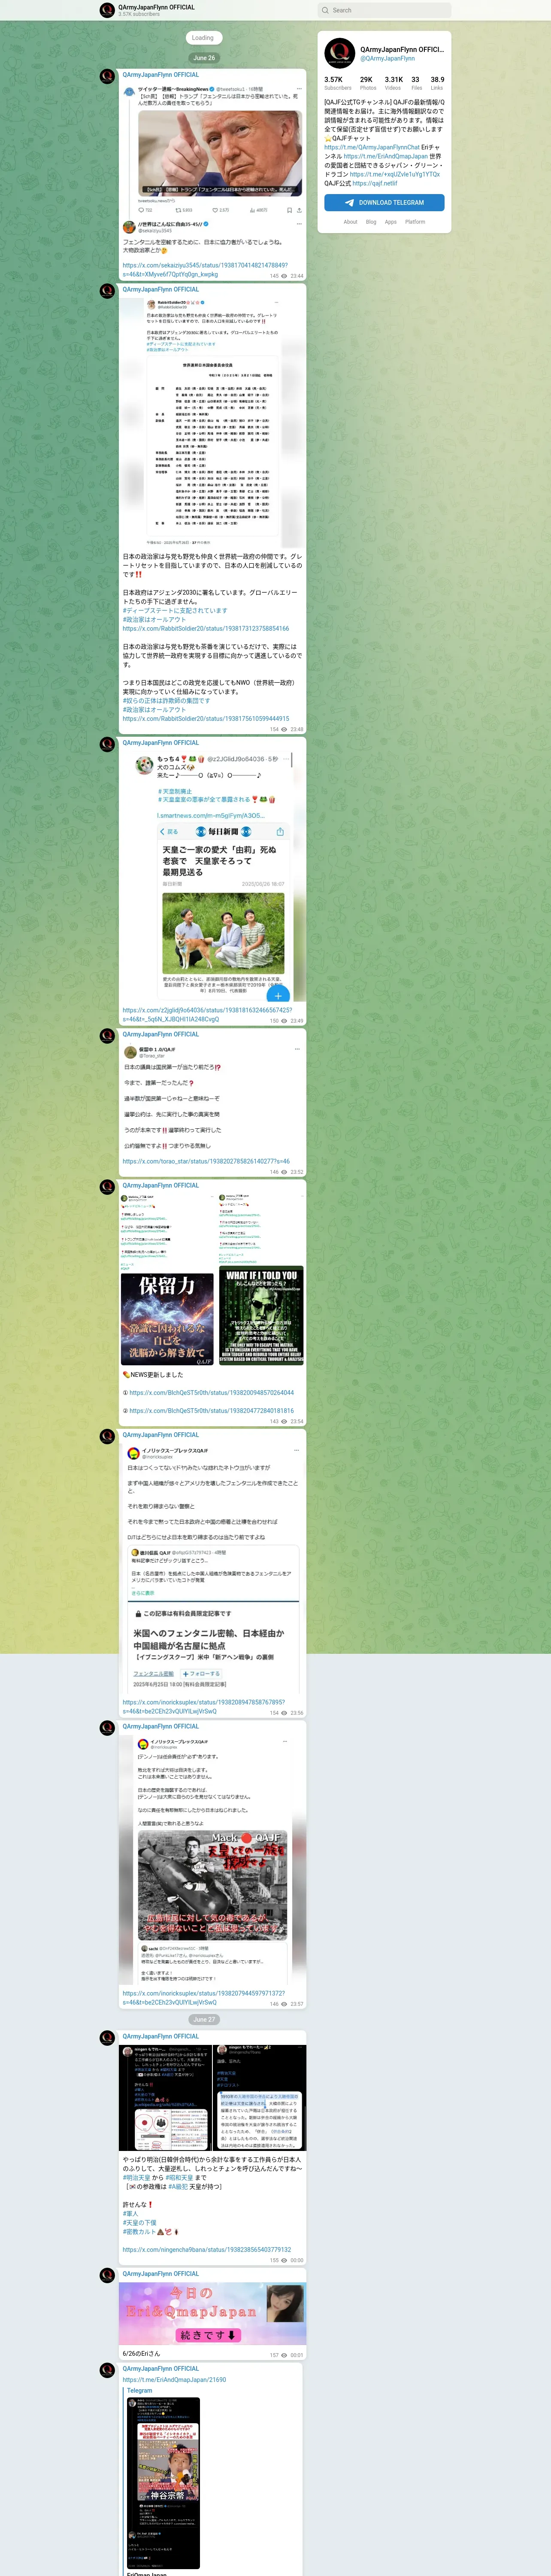Screen dimensions: 551x2576
Task: Open the 23:44 post timestamp
Action: 297,276
